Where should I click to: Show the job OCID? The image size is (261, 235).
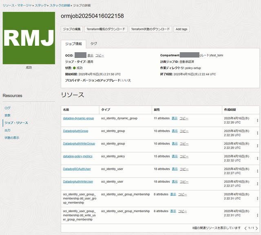click(x=91, y=55)
